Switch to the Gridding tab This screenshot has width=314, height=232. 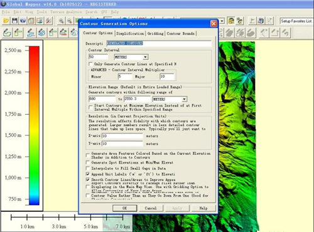pos(155,33)
